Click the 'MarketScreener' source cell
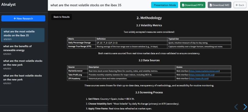Viewport: 248px width, 112px height. 77,71
